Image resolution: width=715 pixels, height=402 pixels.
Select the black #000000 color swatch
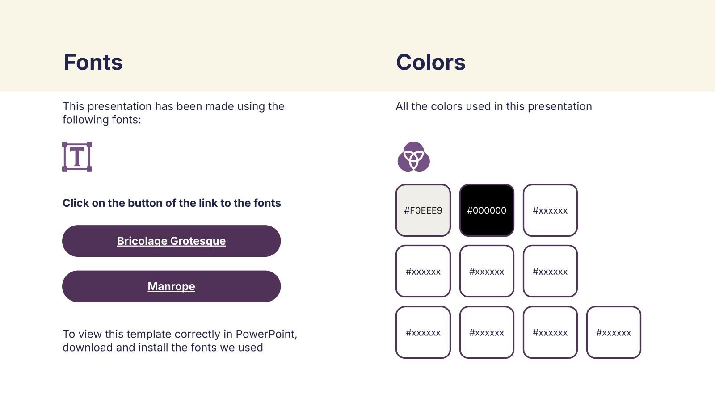click(x=487, y=210)
